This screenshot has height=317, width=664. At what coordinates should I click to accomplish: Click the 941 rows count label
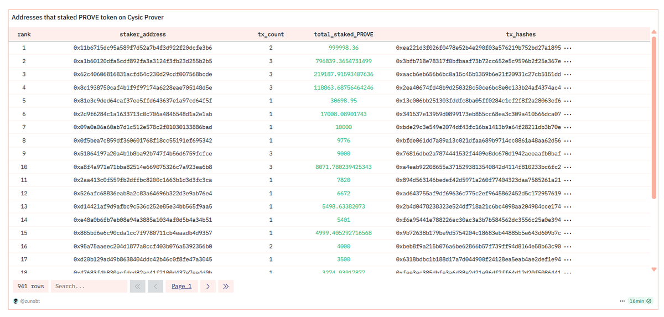coord(30,286)
